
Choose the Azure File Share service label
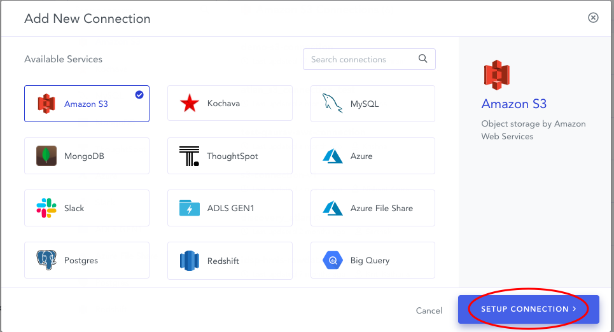click(x=382, y=208)
